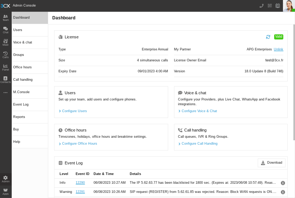This screenshot has width=295, height=198.
Task: Click the phone dialer icon in header
Action: click(261, 6)
